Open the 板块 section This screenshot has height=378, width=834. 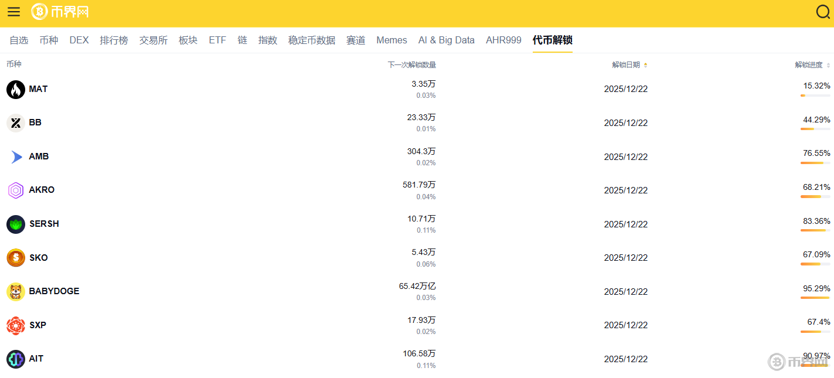(188, 40)
